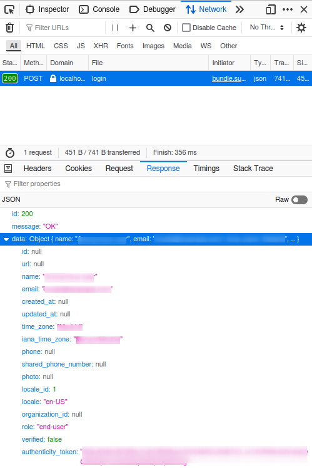Sort by the Transferred column header
The image size is (312, 468).
click(x=282, y=63)
